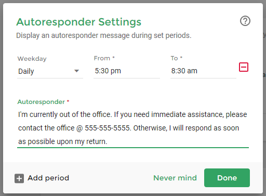Cancel with the Never mind link
The image size is (266, 196).
[175, 178]
